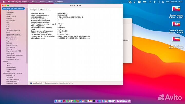
Task: Open the Apple menu
Action: tap(4, 2)
